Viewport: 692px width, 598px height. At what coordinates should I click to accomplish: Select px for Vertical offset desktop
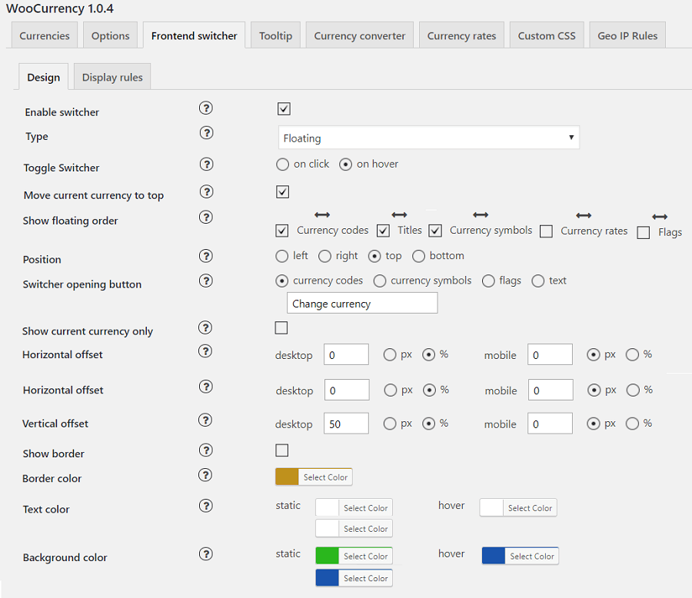tap(390, 424)
